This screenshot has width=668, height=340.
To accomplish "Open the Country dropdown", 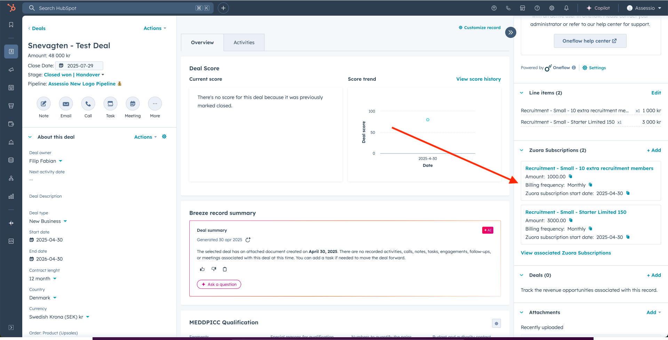I will click(43, 298).
